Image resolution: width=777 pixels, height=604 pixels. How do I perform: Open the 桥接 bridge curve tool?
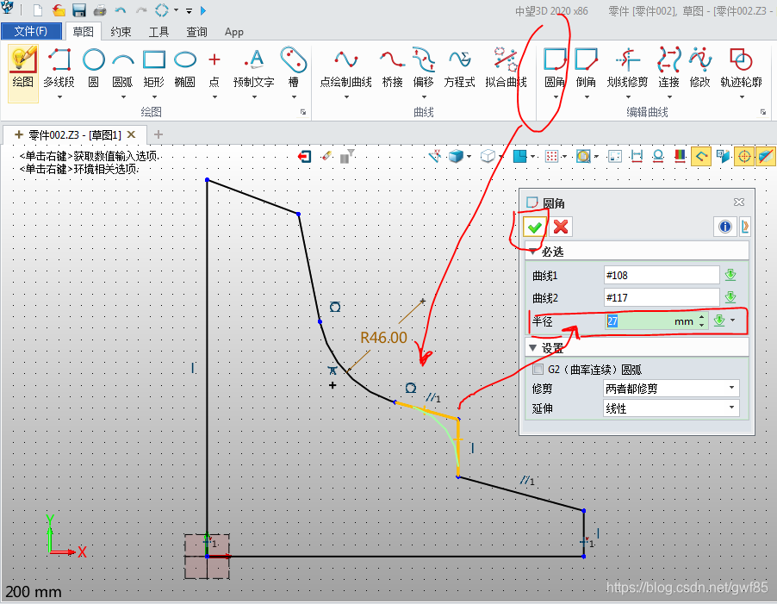tap(392, 68)
